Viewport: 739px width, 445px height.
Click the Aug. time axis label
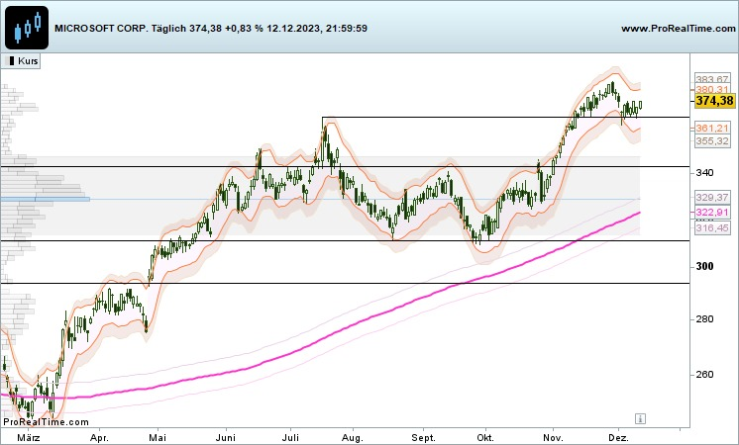pyautogui.click(x=353, y=438)
